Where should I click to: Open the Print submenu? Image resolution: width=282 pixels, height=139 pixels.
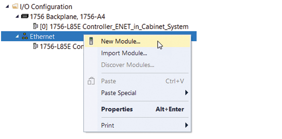[x=138, y=125]
